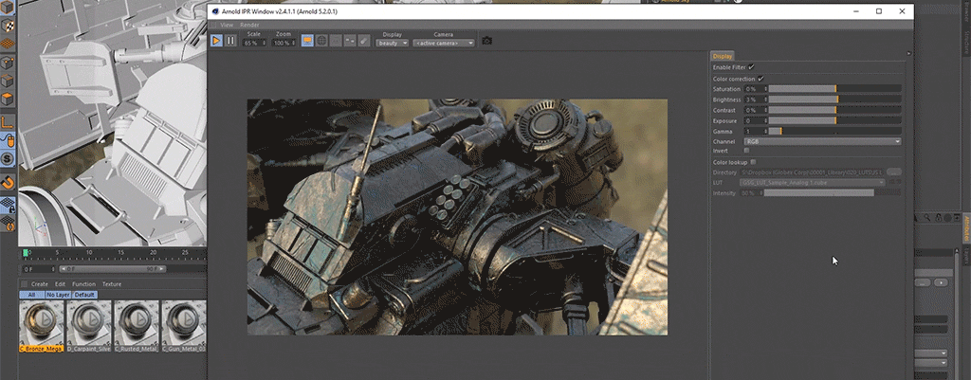The height and width of the screenshot is (380, 971).
Task: Open the Function menu in material manager
Action: (83, 284)
